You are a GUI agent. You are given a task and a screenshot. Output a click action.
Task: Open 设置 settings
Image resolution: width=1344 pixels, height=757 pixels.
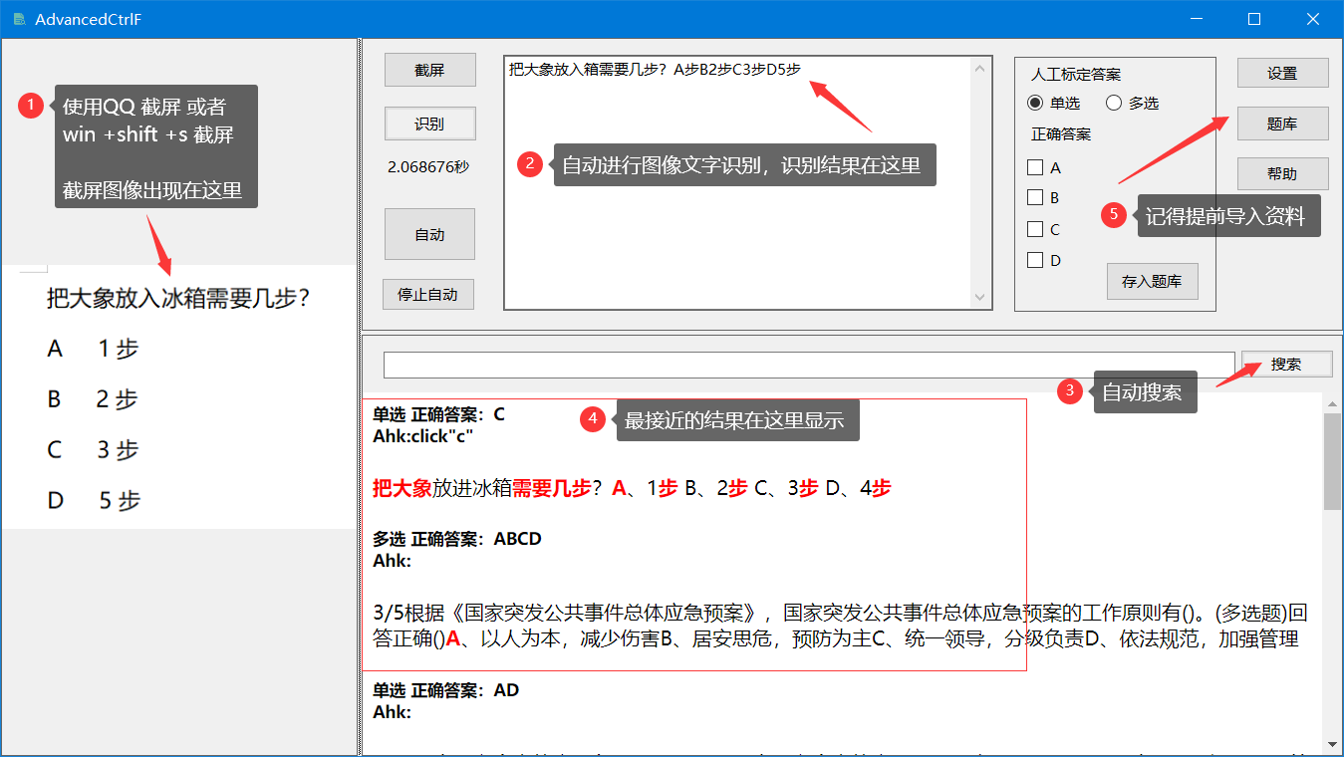pos(1282,73)
